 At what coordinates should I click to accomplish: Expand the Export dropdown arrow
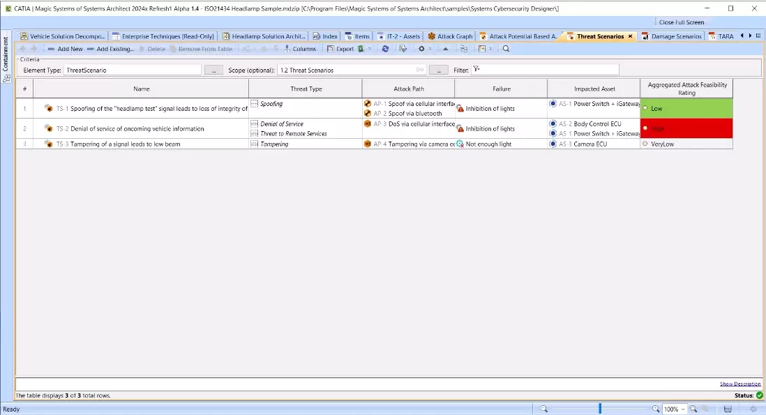tap(370, 49)
